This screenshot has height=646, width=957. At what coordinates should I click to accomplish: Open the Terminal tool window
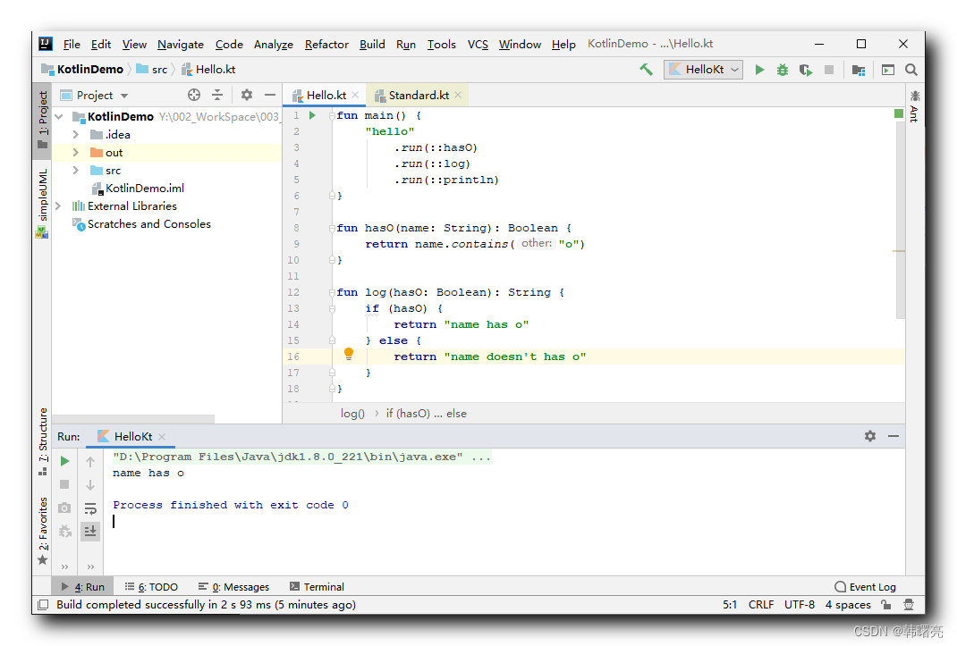[x=317, y=587]
